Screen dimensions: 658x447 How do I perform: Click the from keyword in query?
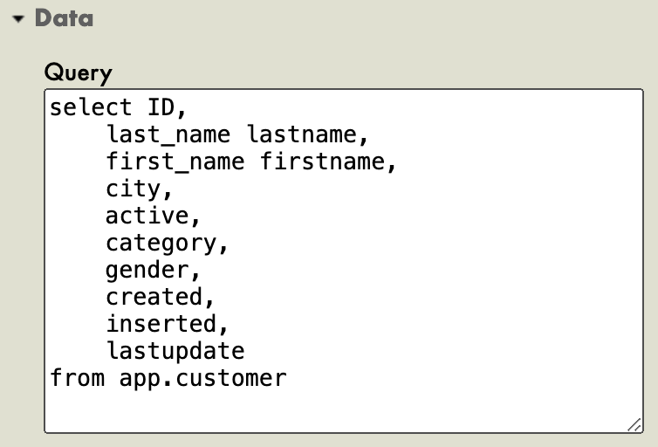tap(78, 378)
